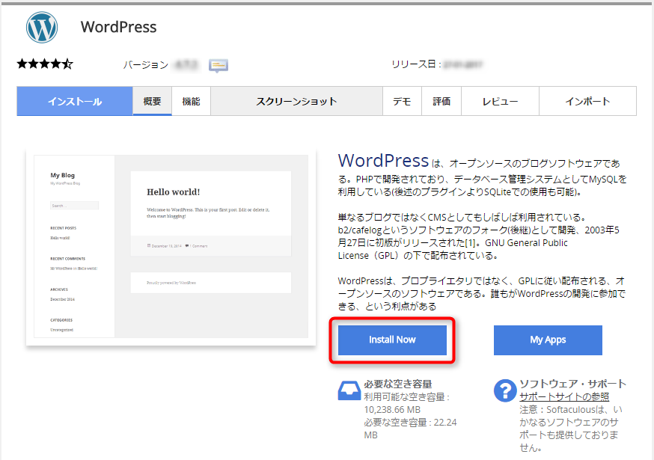Open the changelog speech bubble icon next to version
The width and height of the screenshot is (654, 460).
(218, 66)
